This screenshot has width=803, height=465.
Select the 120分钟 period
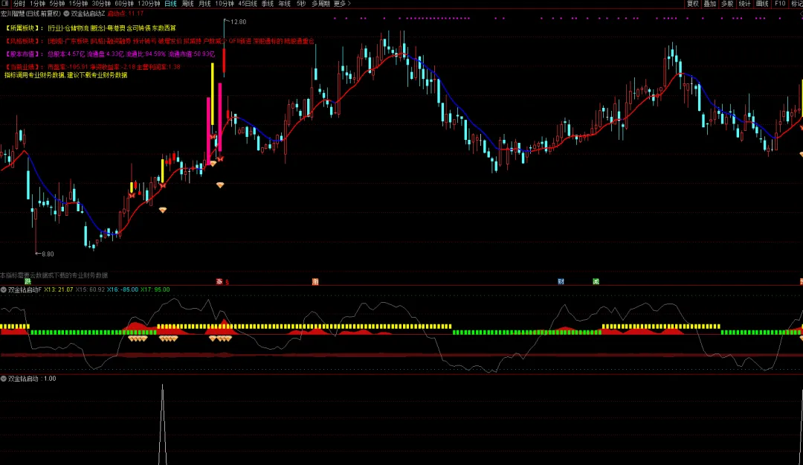(149, 4)
